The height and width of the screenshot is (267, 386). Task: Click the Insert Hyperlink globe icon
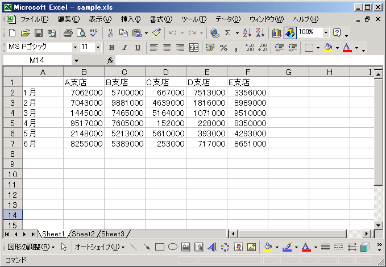pyautogui.click(x=215, y=33)
